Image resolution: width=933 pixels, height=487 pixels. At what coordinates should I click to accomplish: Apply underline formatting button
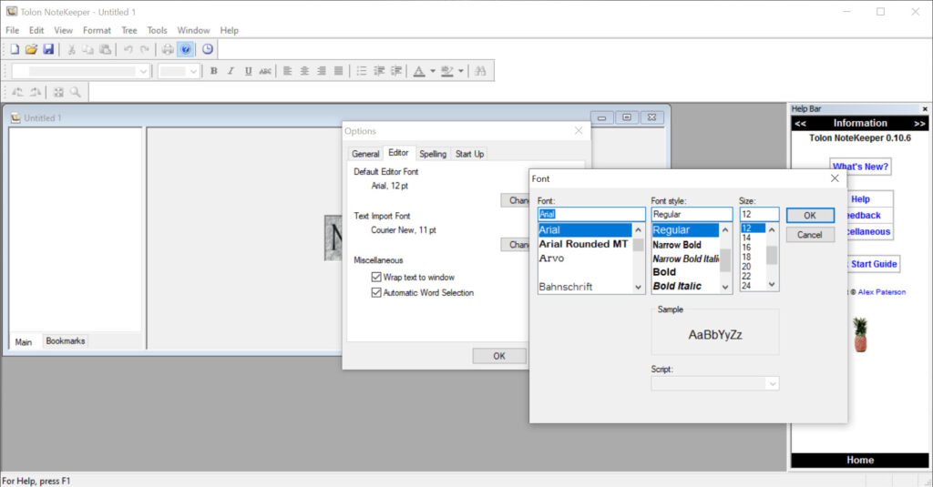(248, 71)
